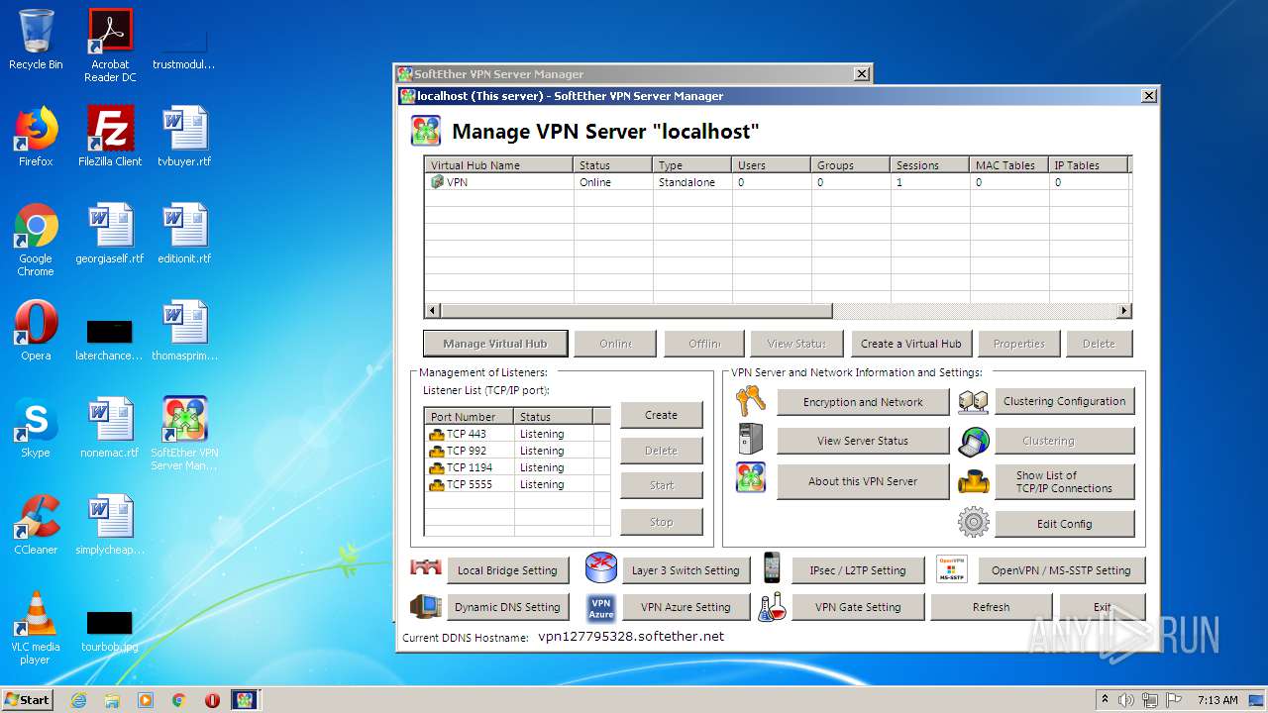Open Layer 3 Switch Setting
This screenshot has height=713, width=1268.
coord(686,570)
